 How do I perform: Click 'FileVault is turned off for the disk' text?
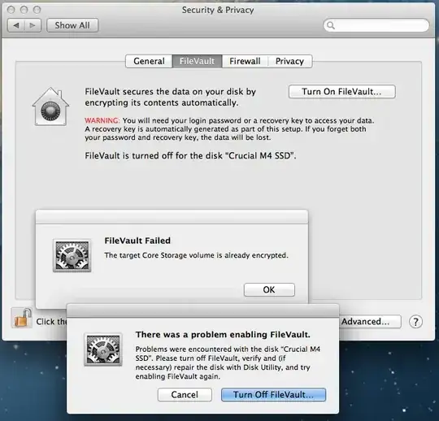click(x=190, y=155)
